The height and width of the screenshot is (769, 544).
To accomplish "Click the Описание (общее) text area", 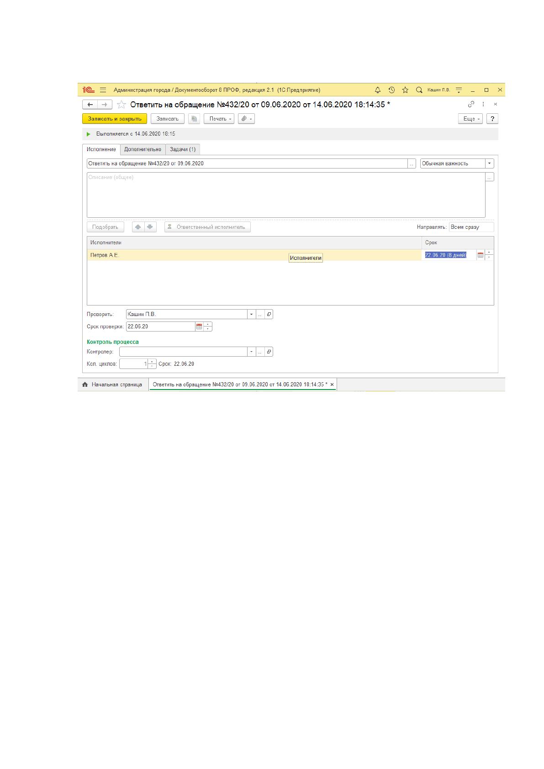I will 286,195.
